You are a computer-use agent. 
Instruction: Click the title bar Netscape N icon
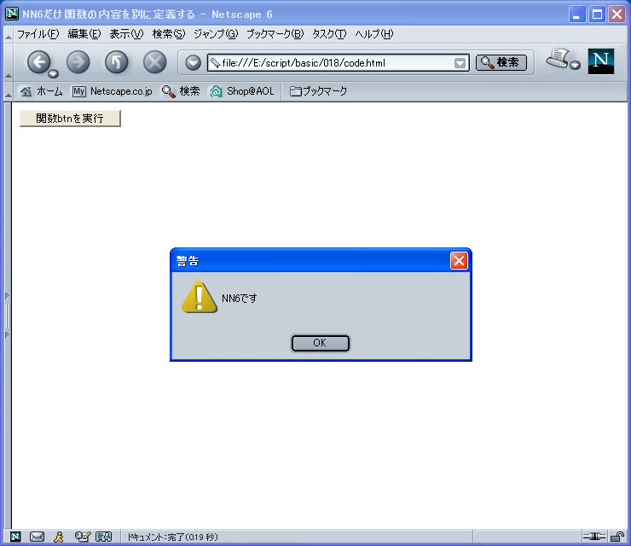12,14
